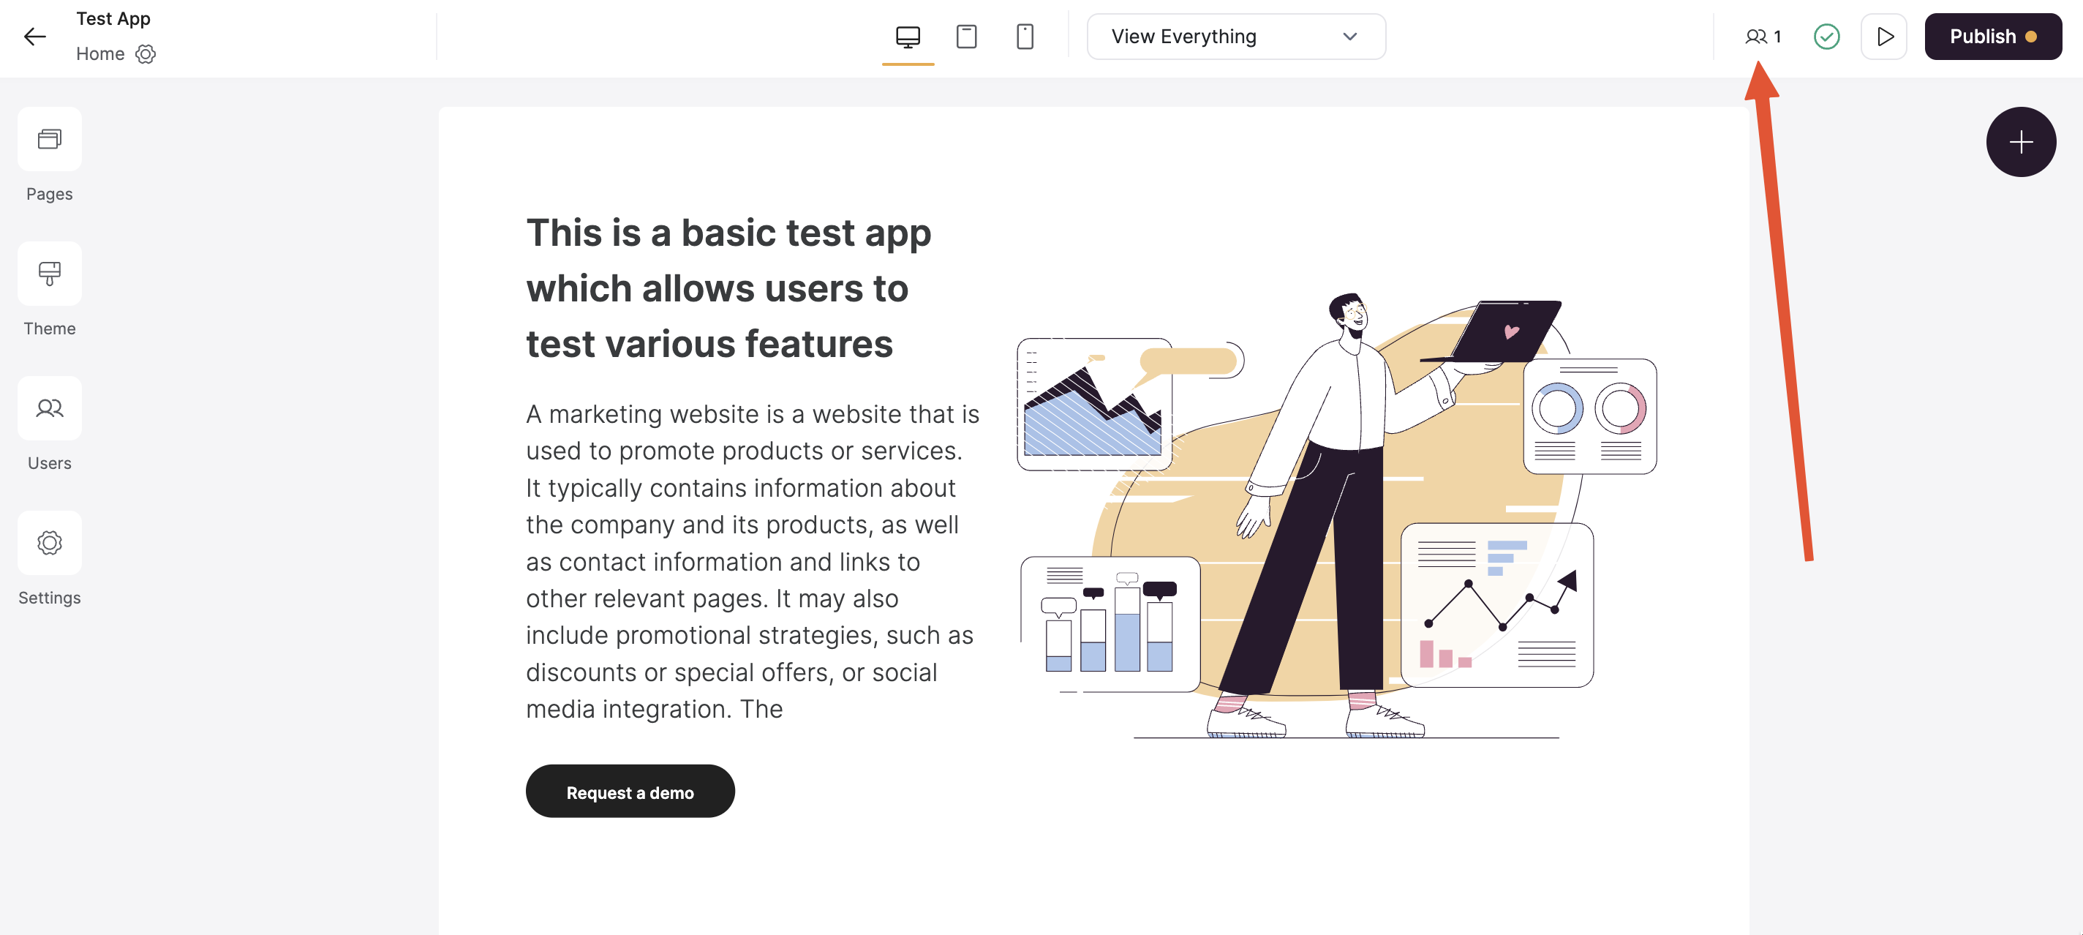Switch to desktop preview mode
The image size is (2083, 935).
pos(907,37)
